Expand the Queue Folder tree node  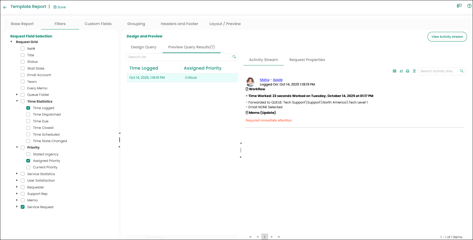[x=17, y=95]
